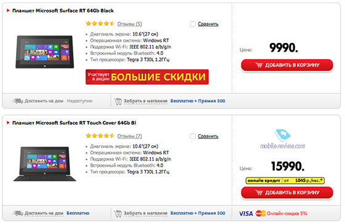The height and width of the screenshot is (224, 345).
Task: Click the mobile-review.com logo
Action: (283, 139)
